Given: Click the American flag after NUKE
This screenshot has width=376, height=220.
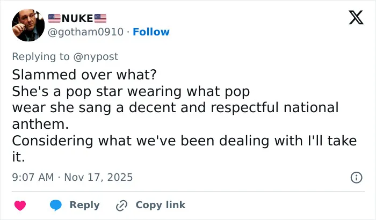Looking at the screenshot, I should pos(100,18).
